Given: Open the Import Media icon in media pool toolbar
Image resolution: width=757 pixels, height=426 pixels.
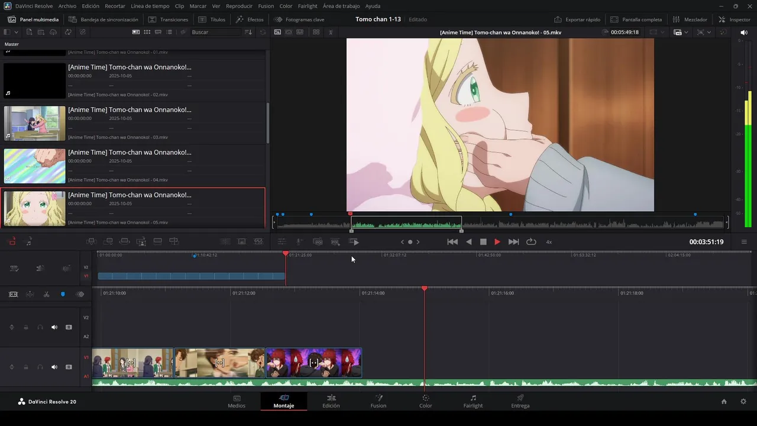Looking at the screenshot, I should [x=29, y=32].
